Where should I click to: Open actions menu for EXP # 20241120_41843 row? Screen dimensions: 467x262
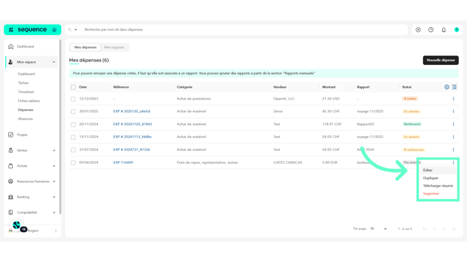453,124
